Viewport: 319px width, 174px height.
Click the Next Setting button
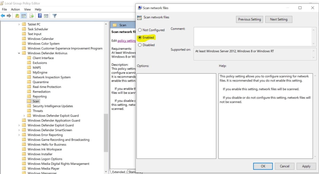(279, 19)
